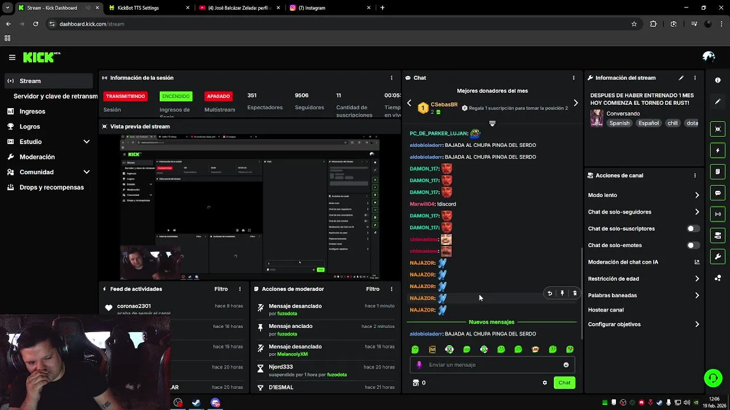Click the broadcast signal icon in the right rail
Screen dimensions: 730x410
[717, 214]
